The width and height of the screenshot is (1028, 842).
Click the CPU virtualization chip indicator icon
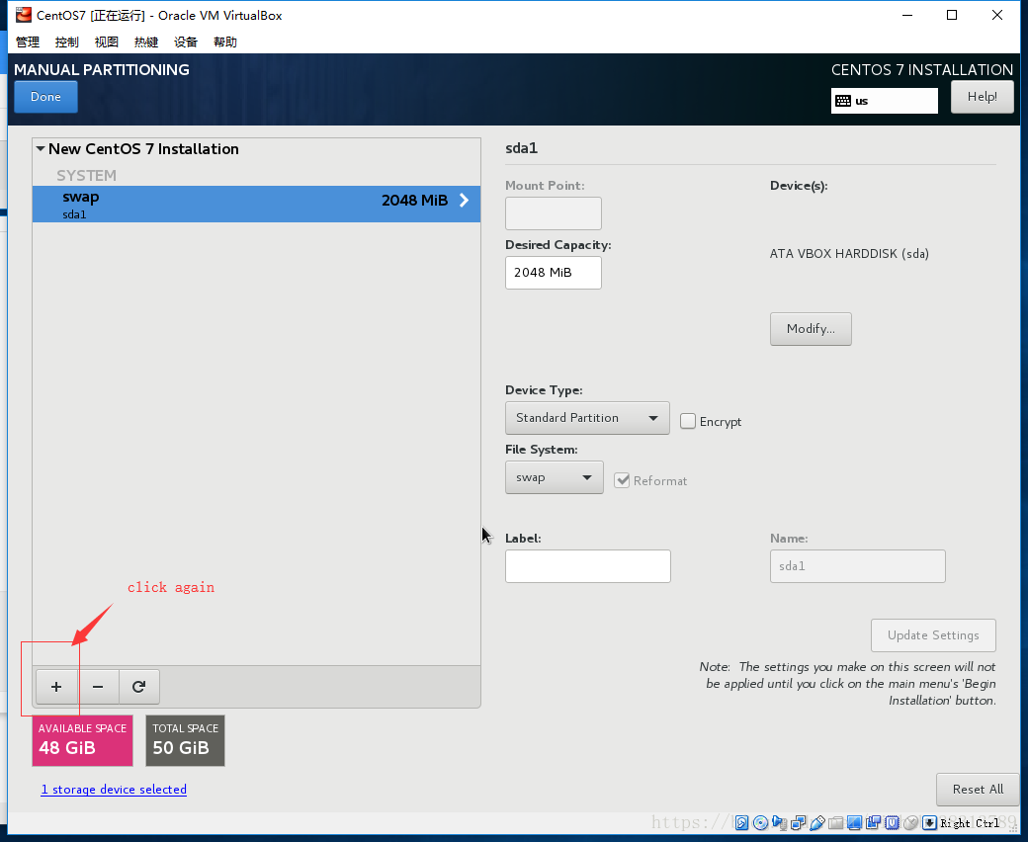pyautogui.click(x=893, y=823)
